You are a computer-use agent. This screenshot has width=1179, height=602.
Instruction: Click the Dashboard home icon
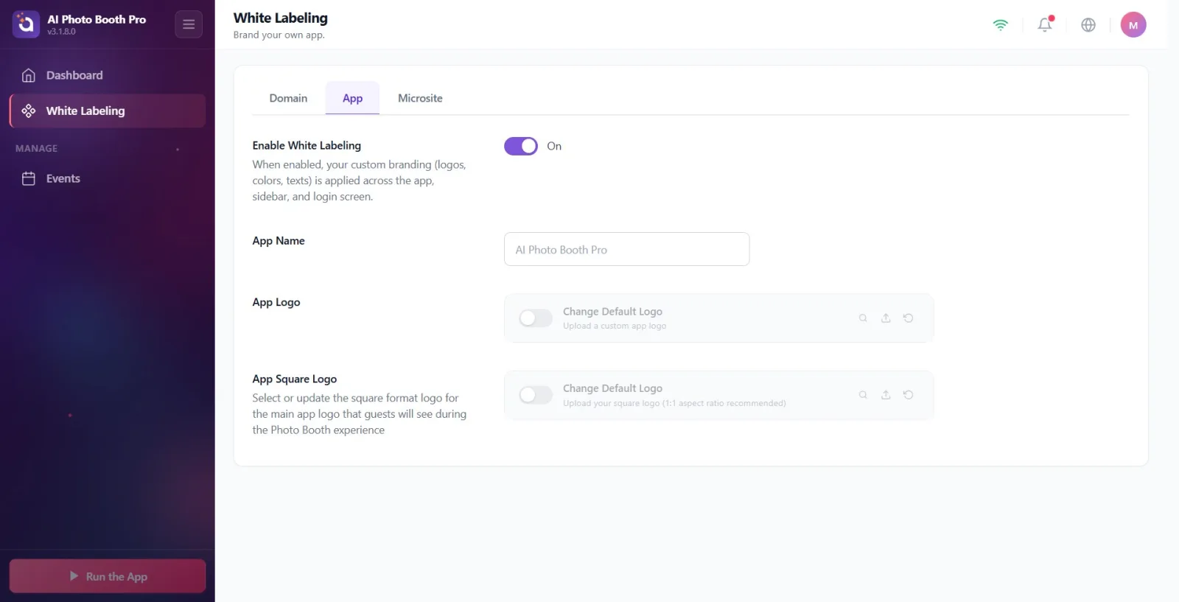29,75
